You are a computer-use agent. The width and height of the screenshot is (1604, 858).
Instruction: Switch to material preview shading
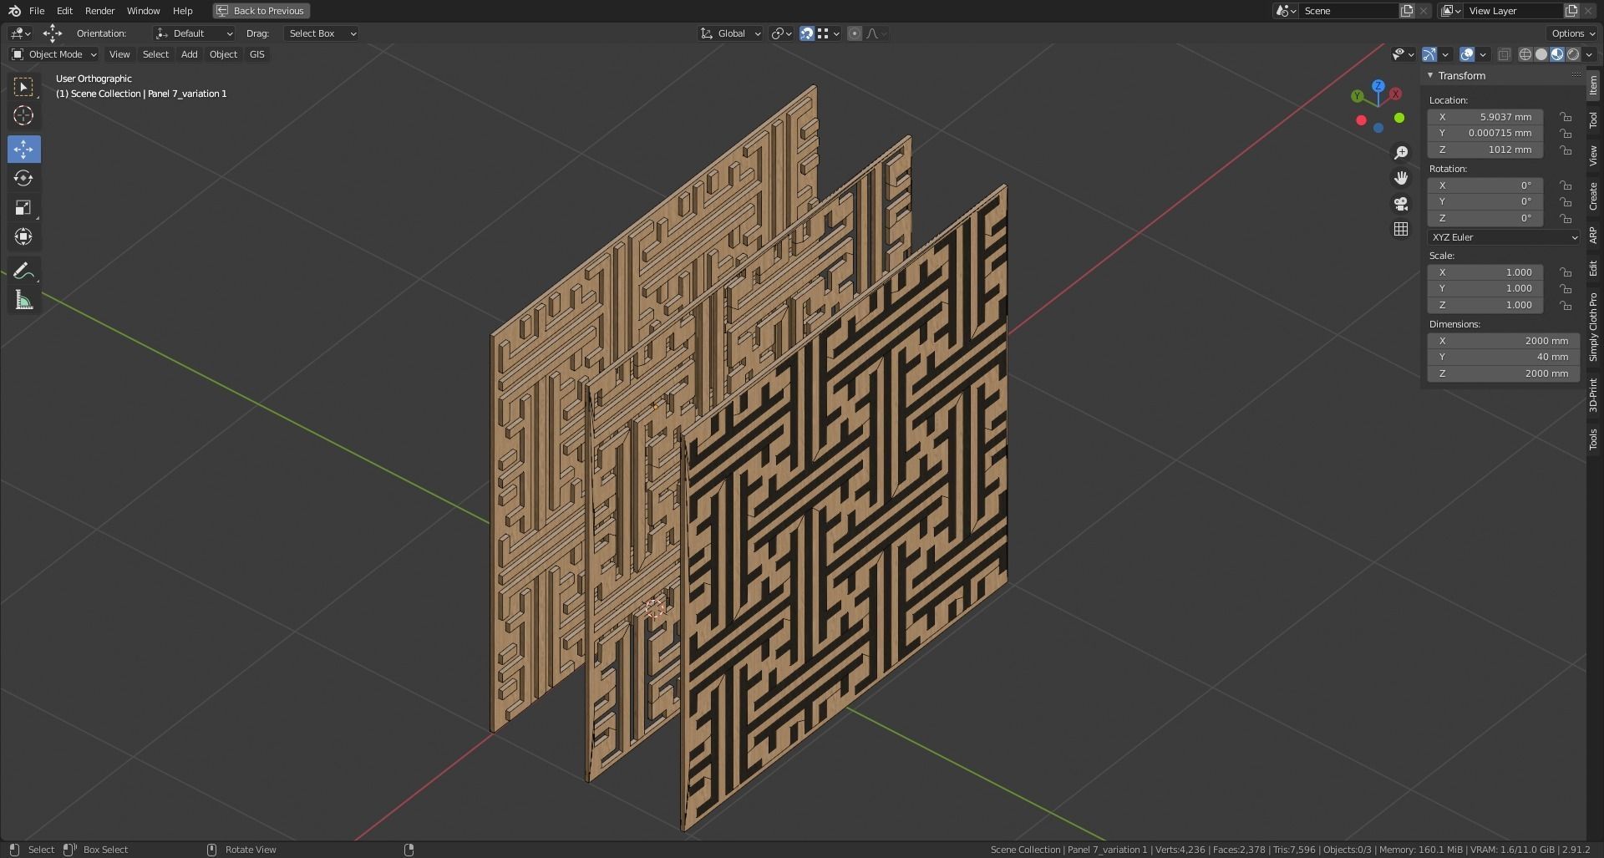(1557, 54)
